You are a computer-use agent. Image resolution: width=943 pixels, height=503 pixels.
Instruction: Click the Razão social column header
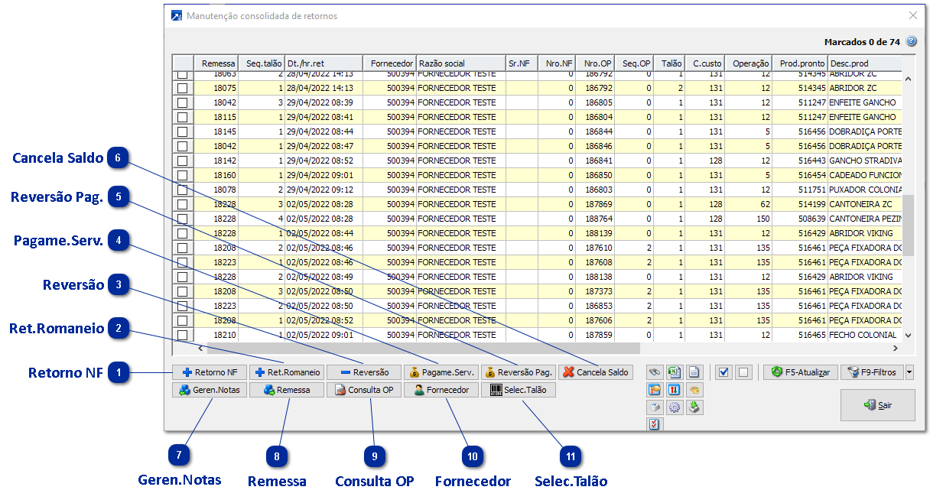460,63
